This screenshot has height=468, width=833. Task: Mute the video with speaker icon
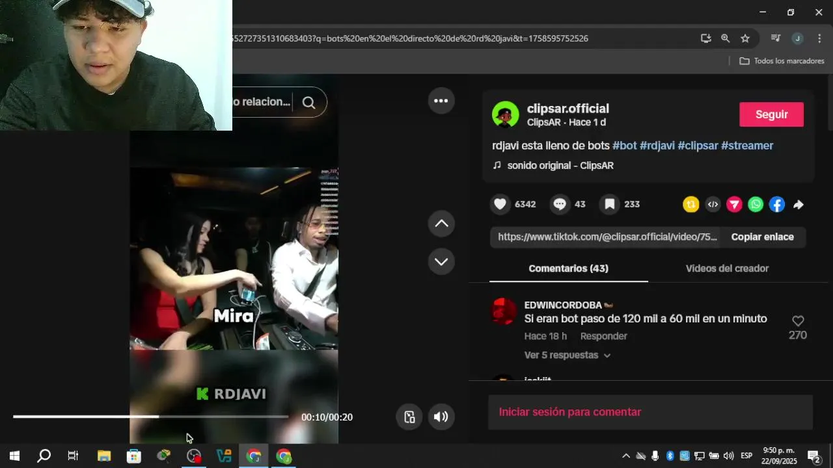[x=441, y=417]
